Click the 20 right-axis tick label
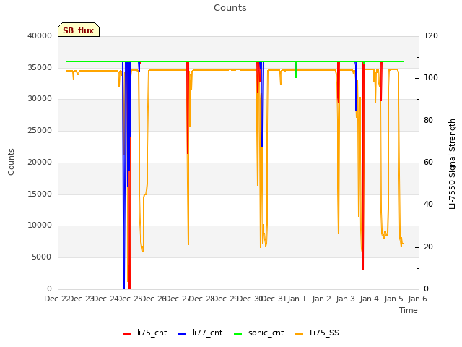Viewport: 462px width, 347px height. click(x=428, y=247)
